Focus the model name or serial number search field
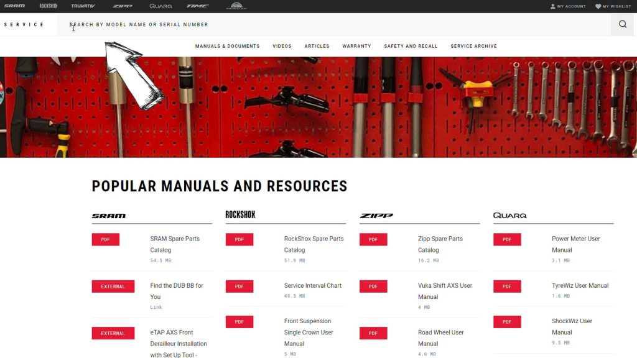The width and height of the screenshot is (637, 358). [334, 24]
